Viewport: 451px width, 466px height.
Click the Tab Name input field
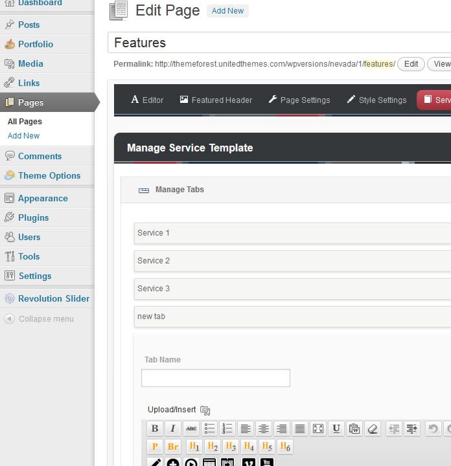(x=215, y=378)
